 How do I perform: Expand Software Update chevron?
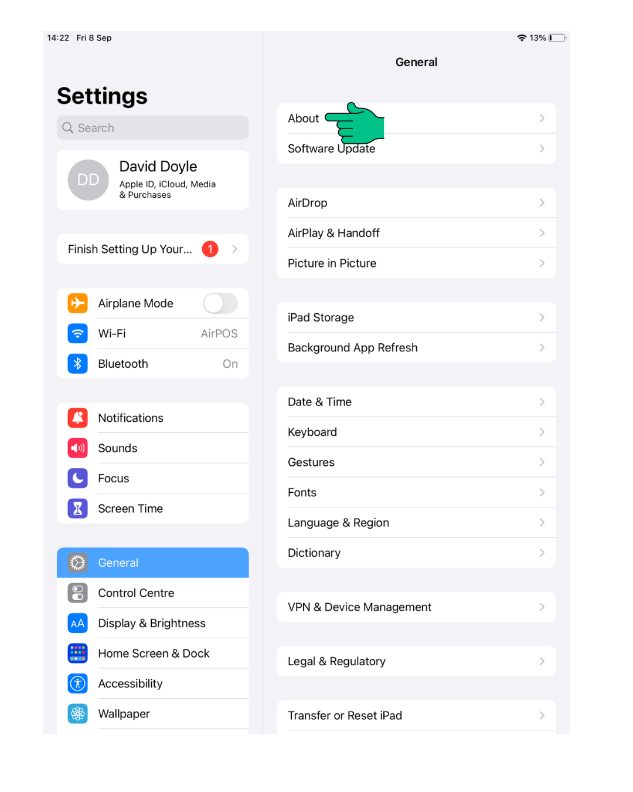tap(542, 148)
